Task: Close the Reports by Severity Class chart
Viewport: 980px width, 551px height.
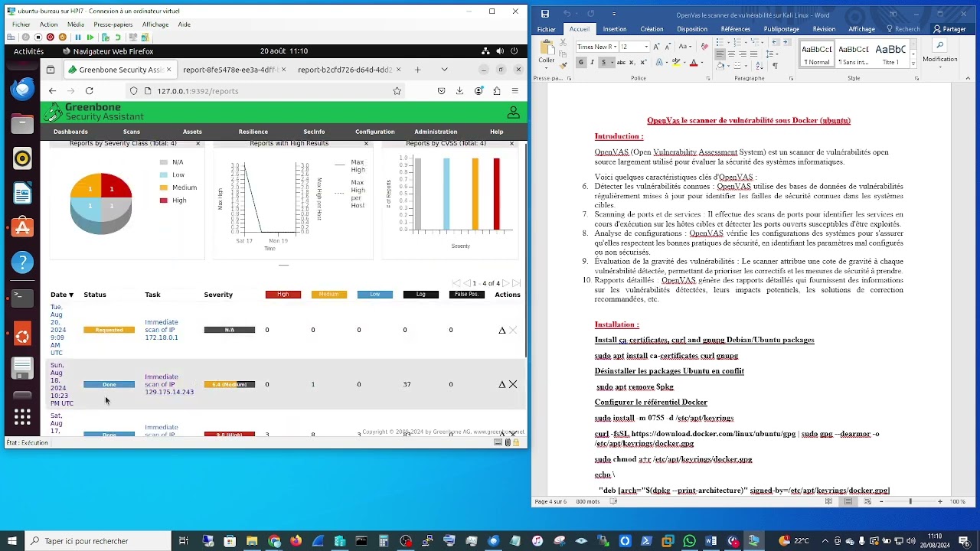Action: [198, 143]
